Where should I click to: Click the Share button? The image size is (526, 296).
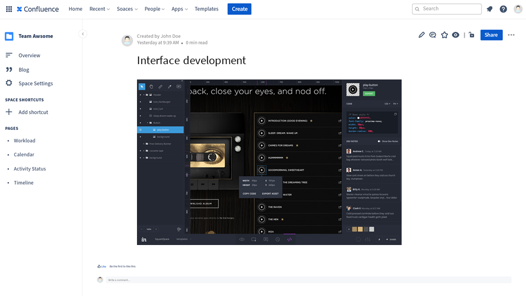click(491, 35)
